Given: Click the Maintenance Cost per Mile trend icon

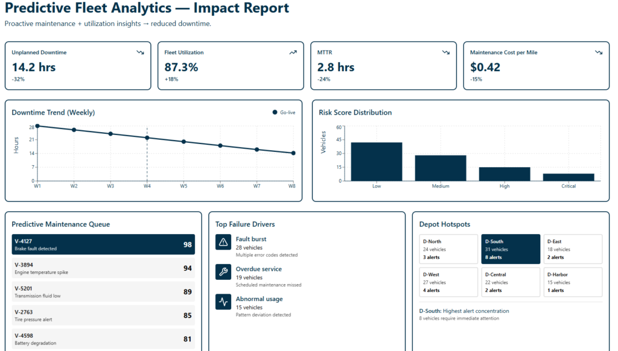Looking at the screenshot, I should [598, 52].
